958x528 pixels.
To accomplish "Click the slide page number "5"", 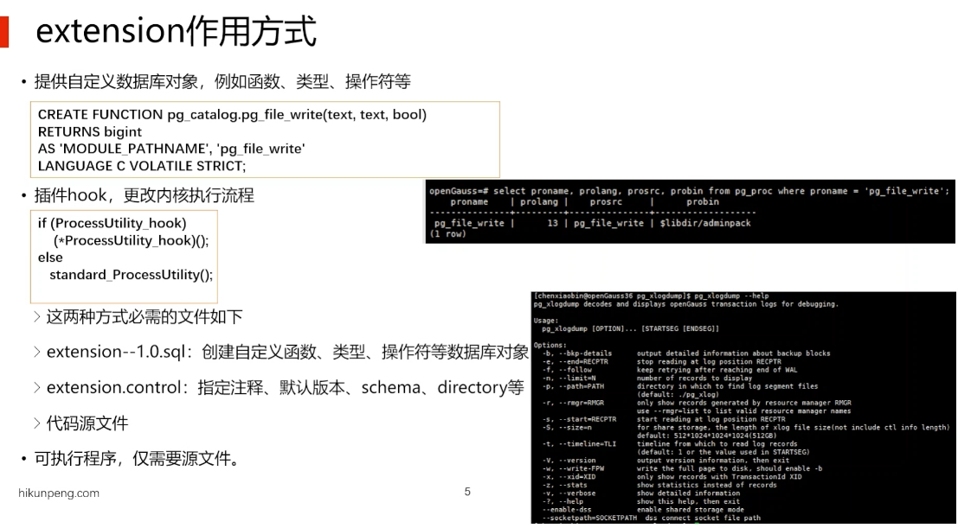I will point(467,492).
